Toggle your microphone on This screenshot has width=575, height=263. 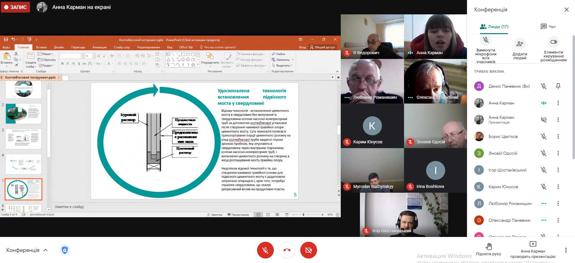click(x=265, y=250)
